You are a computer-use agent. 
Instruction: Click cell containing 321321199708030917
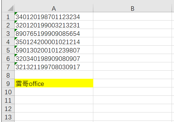click(54, 67)
